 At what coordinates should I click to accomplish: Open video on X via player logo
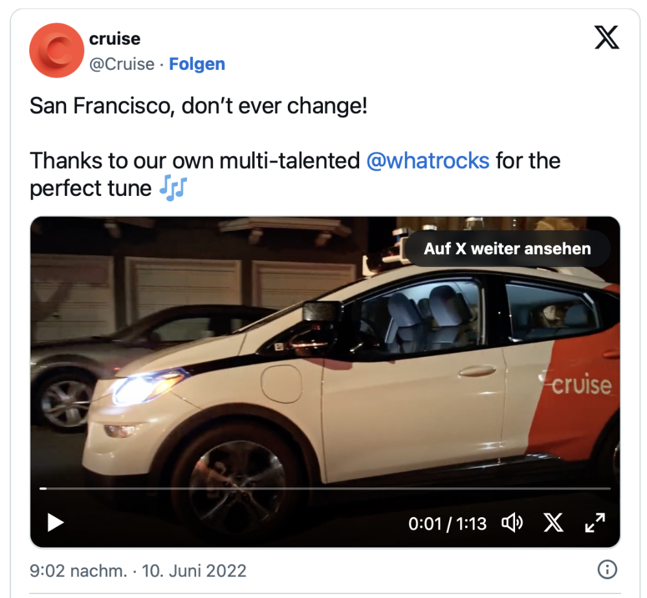[x=553, y=523]
